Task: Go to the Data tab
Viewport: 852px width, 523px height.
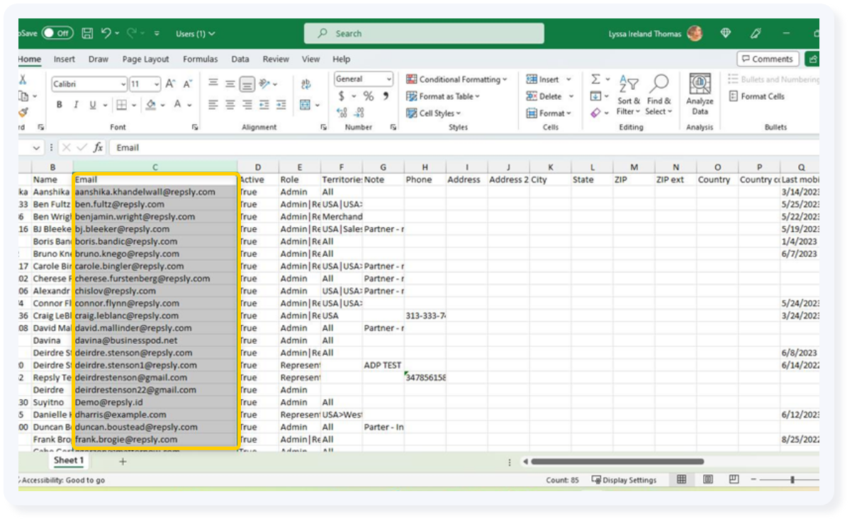Action: pos(240,59)
